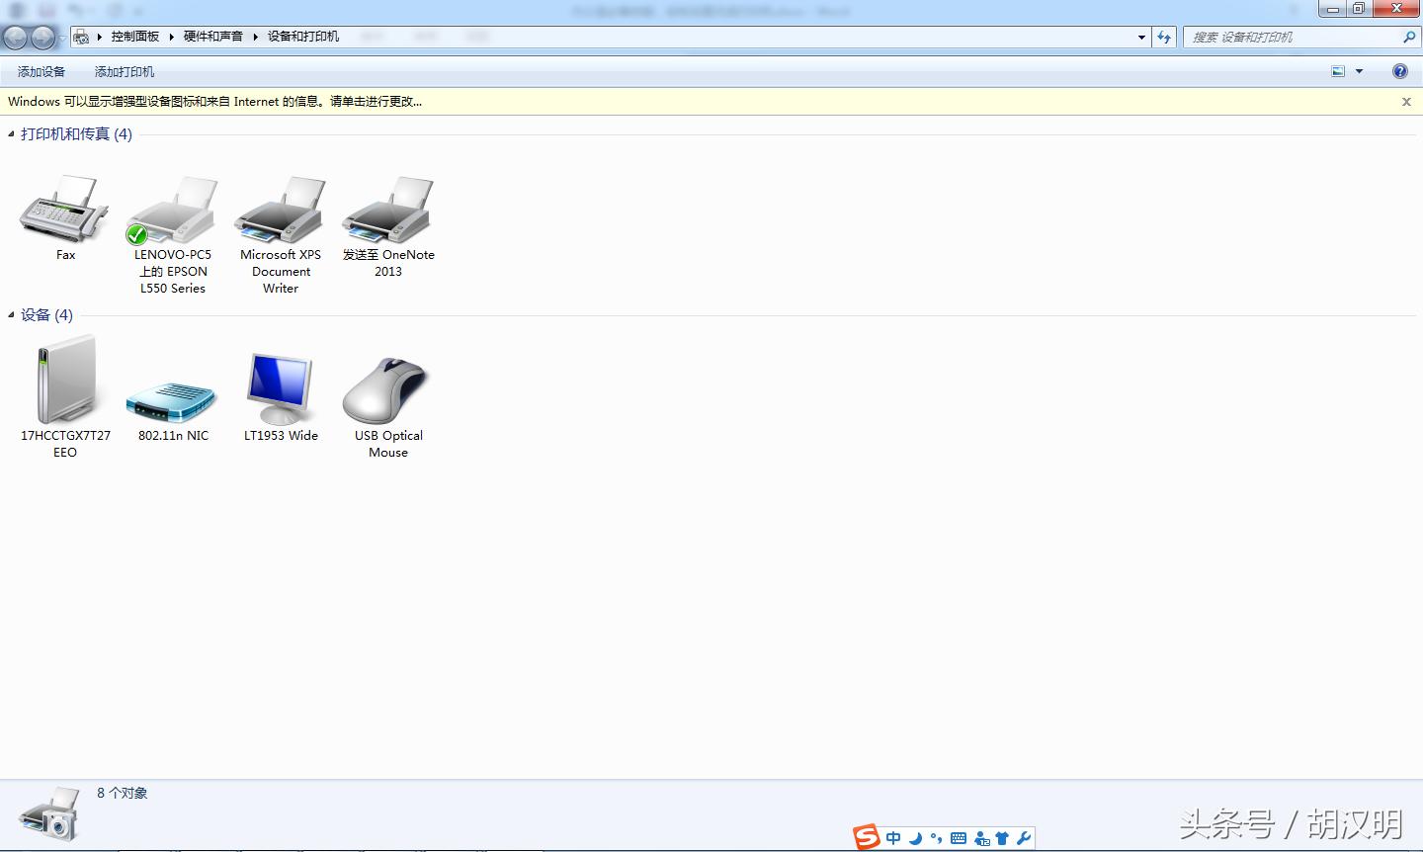Click the yellow Windows information bar message
Image resolution: width=1423 pixels, height=852 pixels.
click(214, 101)
